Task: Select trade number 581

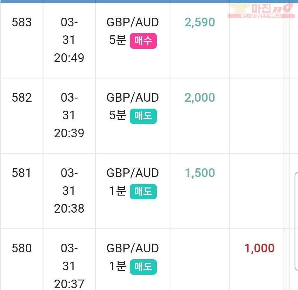Action: (21, 173)
